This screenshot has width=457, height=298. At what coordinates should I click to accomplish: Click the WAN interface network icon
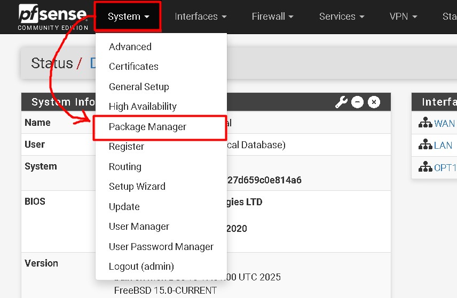pos(425,123)
